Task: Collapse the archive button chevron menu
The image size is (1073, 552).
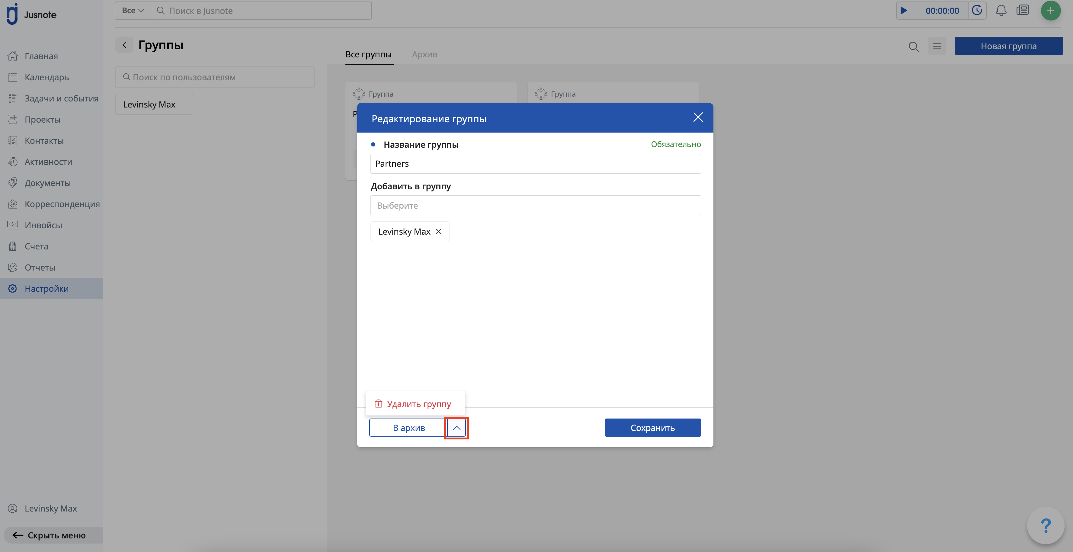Action: click(456, 428)
